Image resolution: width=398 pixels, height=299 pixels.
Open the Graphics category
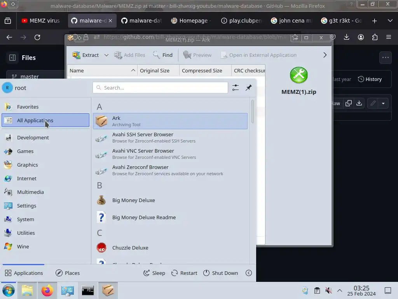[x=45, y=165]
